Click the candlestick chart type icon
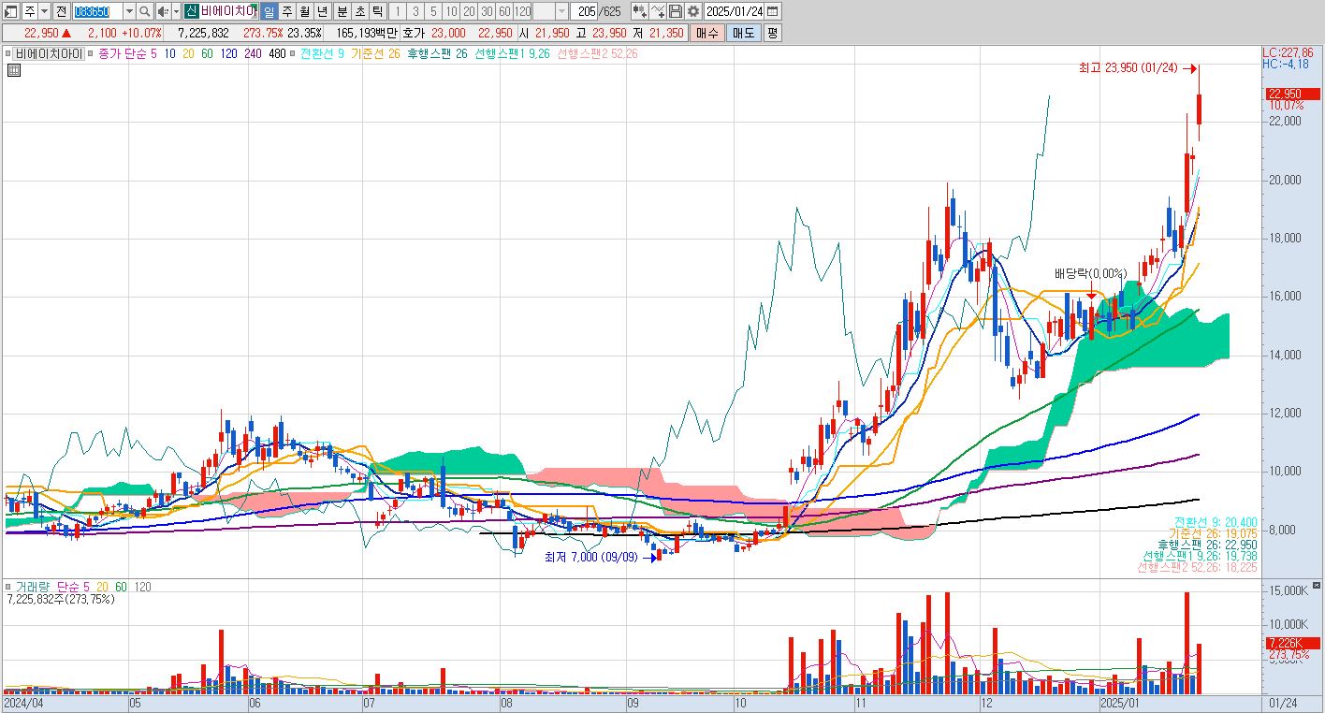Screen dimensions: 1325x713 tap(639, 11)
